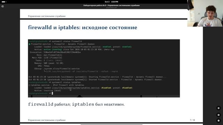The height and width of the screenshot is (125, 223).
Task: Click the 'Docs: man:firewalld(1)' line
Action: (49, 55)
